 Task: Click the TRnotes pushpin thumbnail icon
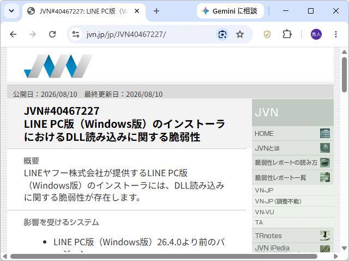[325, 235]
